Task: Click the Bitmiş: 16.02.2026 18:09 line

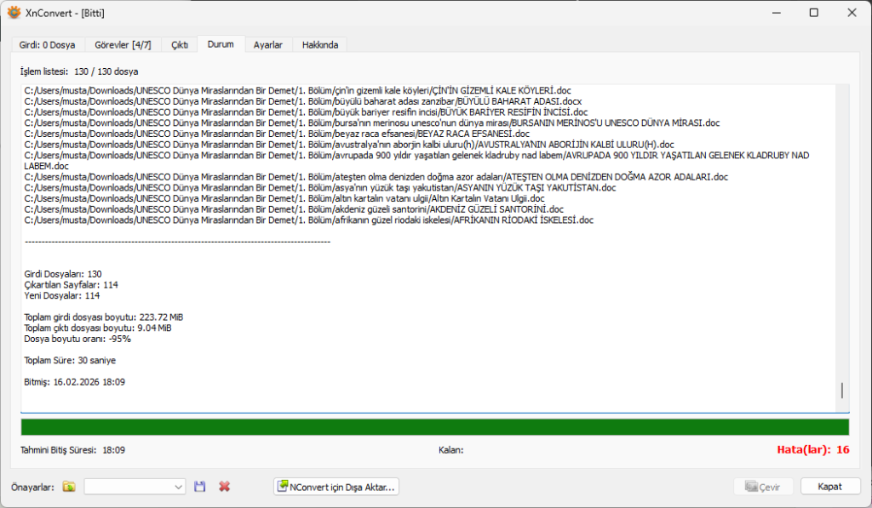Action: click(x=75, y=382)
